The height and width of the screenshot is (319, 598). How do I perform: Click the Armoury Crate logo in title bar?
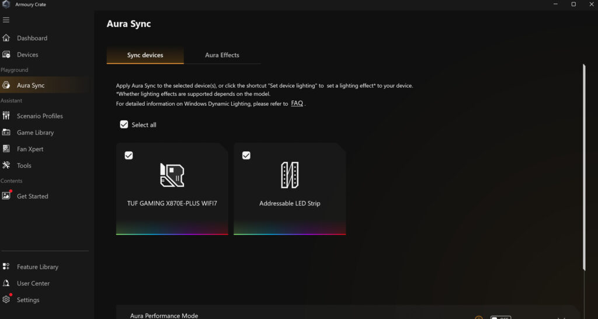coord(6,4)
